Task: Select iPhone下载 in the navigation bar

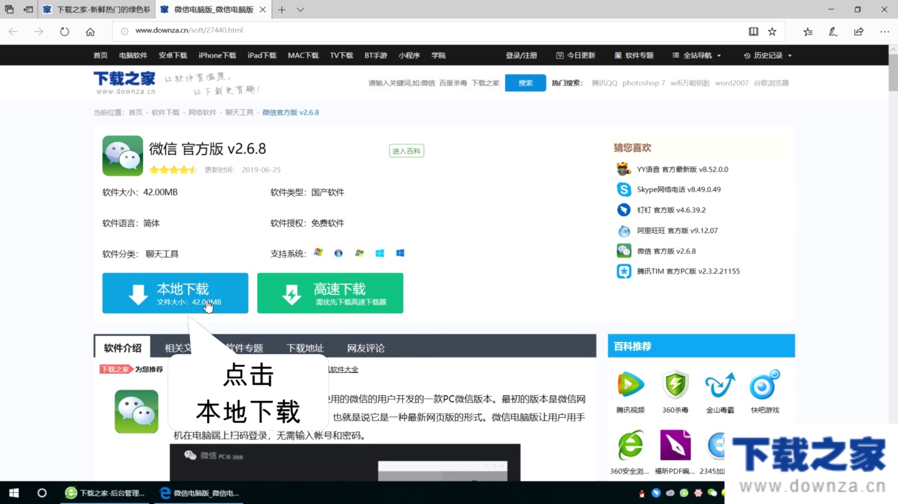Action: [x=217, y=56]
